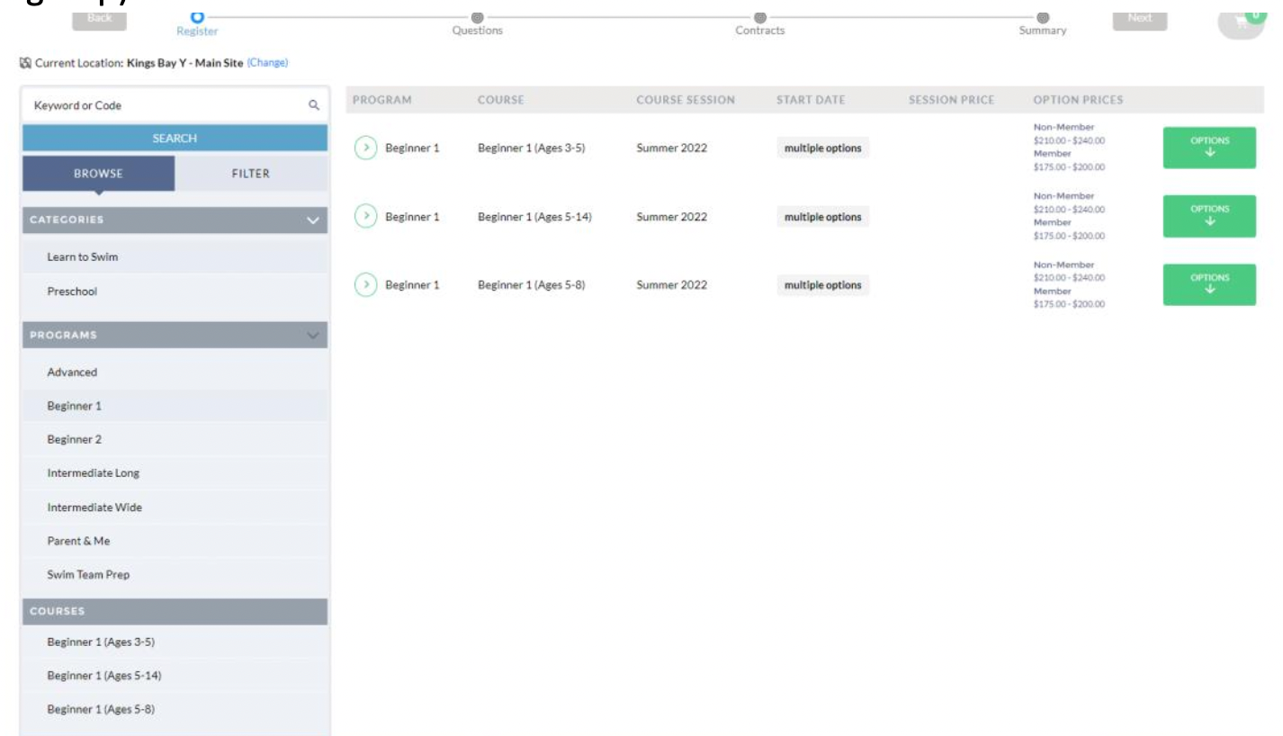1283x736 pixels.
Task: Open Options for Beginner 1 (Ages 3-5)
Action: click(1208, 148)
